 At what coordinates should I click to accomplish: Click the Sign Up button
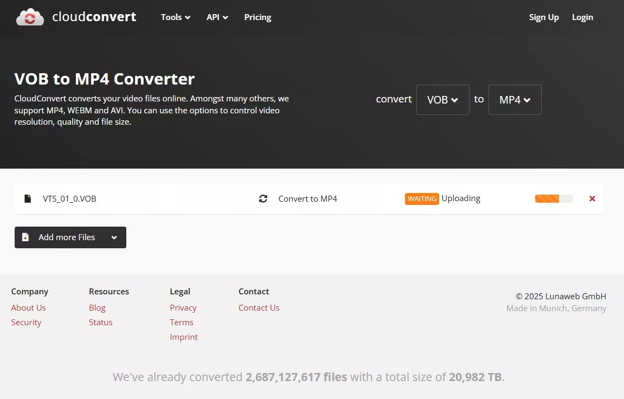click(x=544, y=17)
